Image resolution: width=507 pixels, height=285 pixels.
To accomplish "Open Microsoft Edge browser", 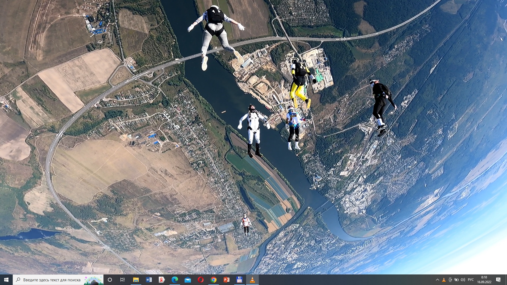I will [175, 280].
